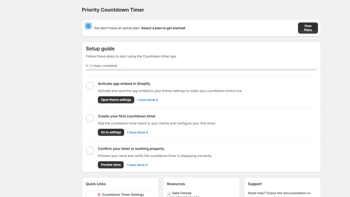Open the View Plans button
This screenshot has width=350, height=197.
coord(308,28)
